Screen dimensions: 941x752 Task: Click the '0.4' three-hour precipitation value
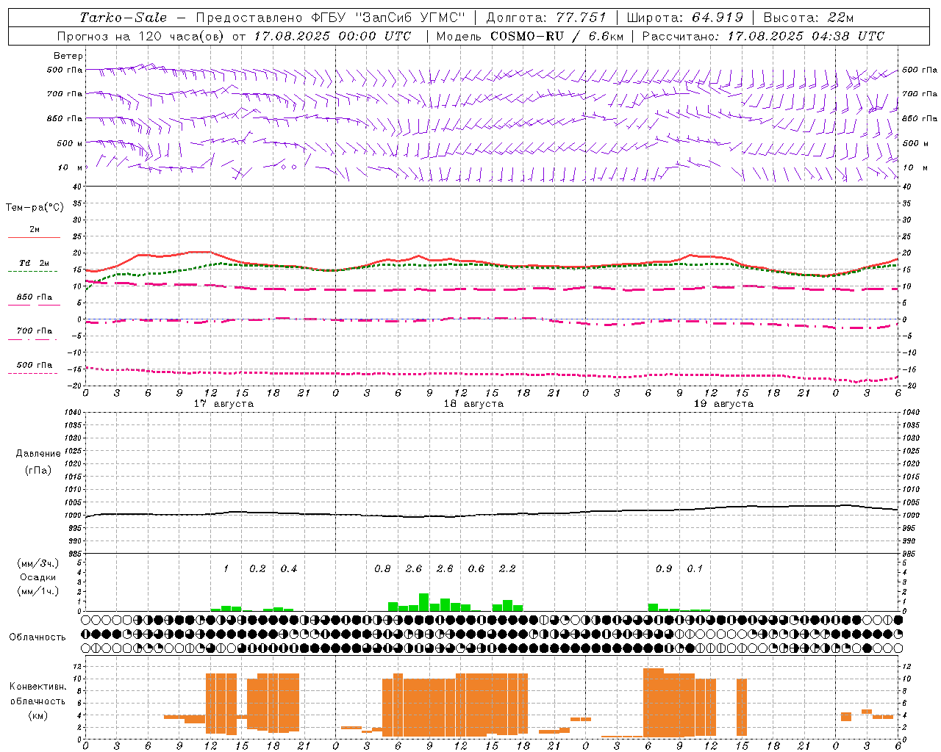(289, 569)
